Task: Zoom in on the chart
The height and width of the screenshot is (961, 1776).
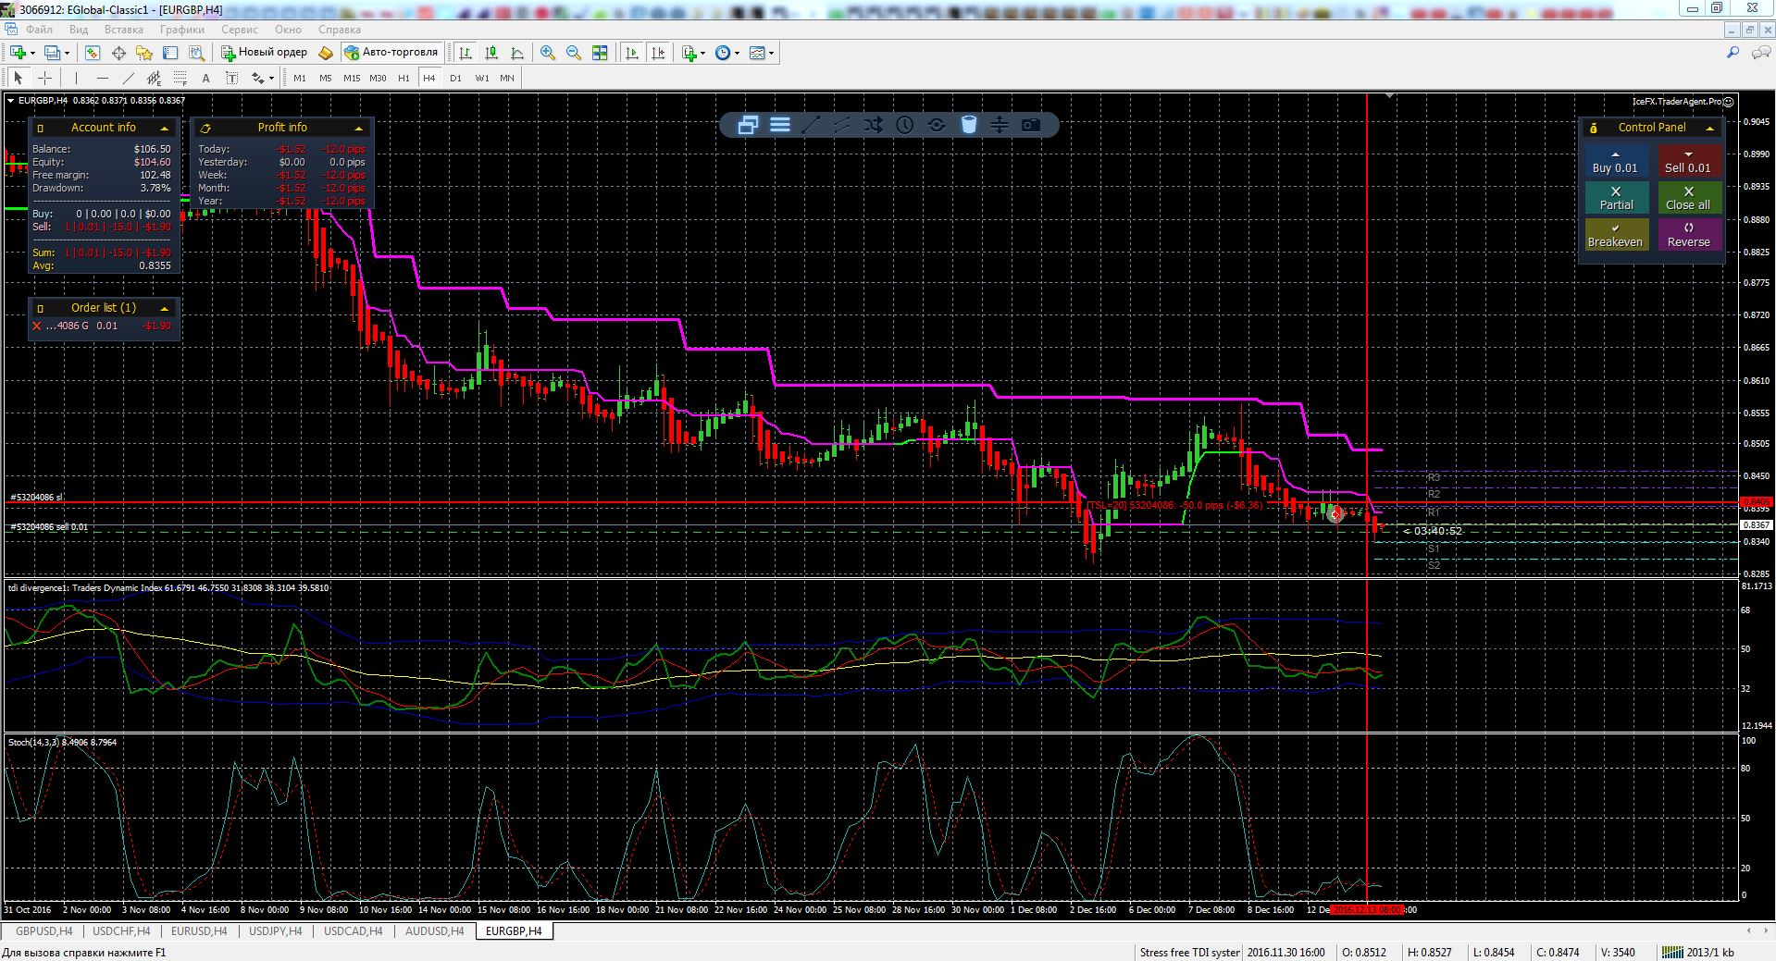Action: point(548,53)
